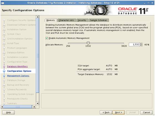Maximize the installer window
Viewport: 155px width, 116px height.
tap(148, 3)
